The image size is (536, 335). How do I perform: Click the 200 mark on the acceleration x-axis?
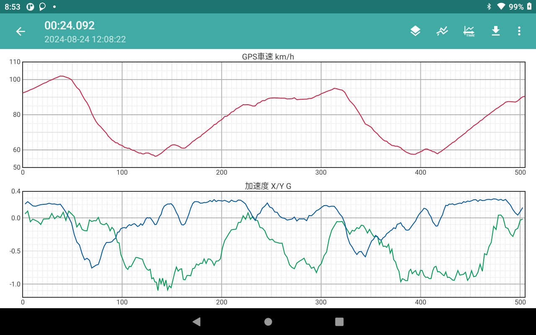tap(222, 302)
